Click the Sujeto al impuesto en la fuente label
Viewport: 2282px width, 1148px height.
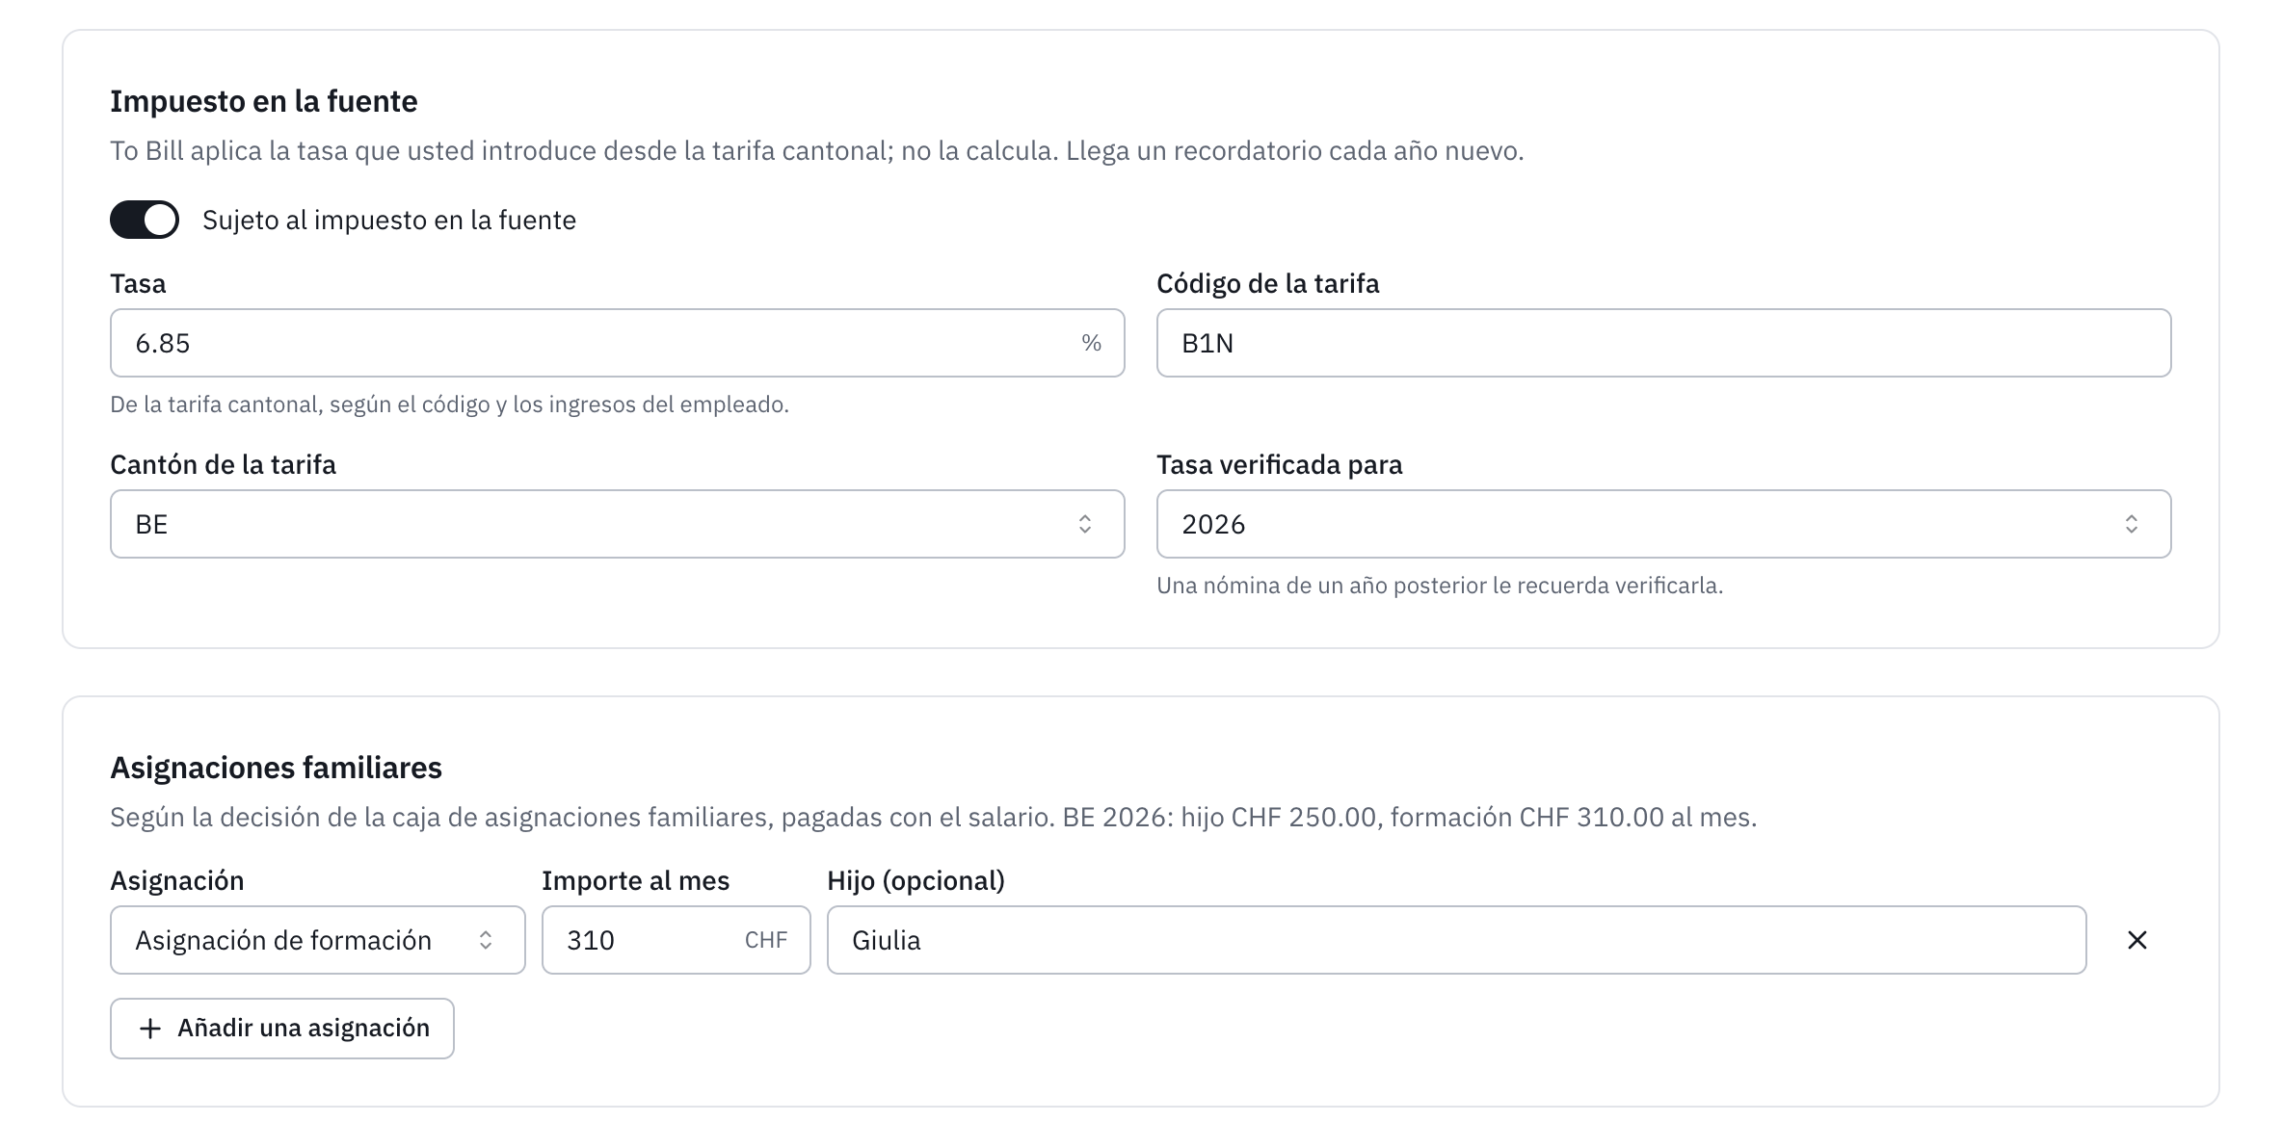pos(389,220)
